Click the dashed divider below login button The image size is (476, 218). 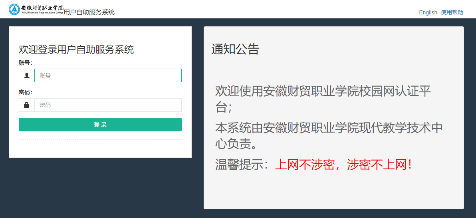[100, 140]
